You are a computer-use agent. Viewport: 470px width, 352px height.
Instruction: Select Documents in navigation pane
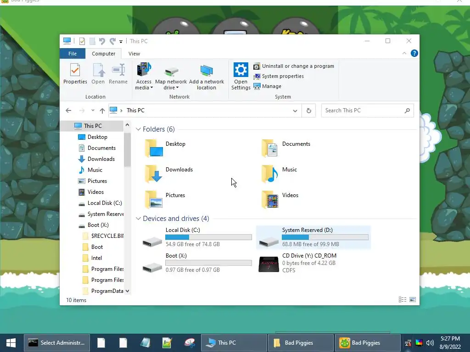101,148
